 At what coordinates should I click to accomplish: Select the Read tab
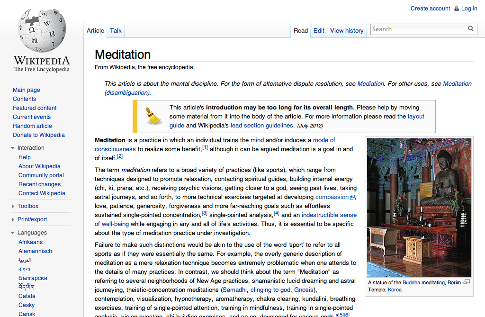tap(301, 31)
